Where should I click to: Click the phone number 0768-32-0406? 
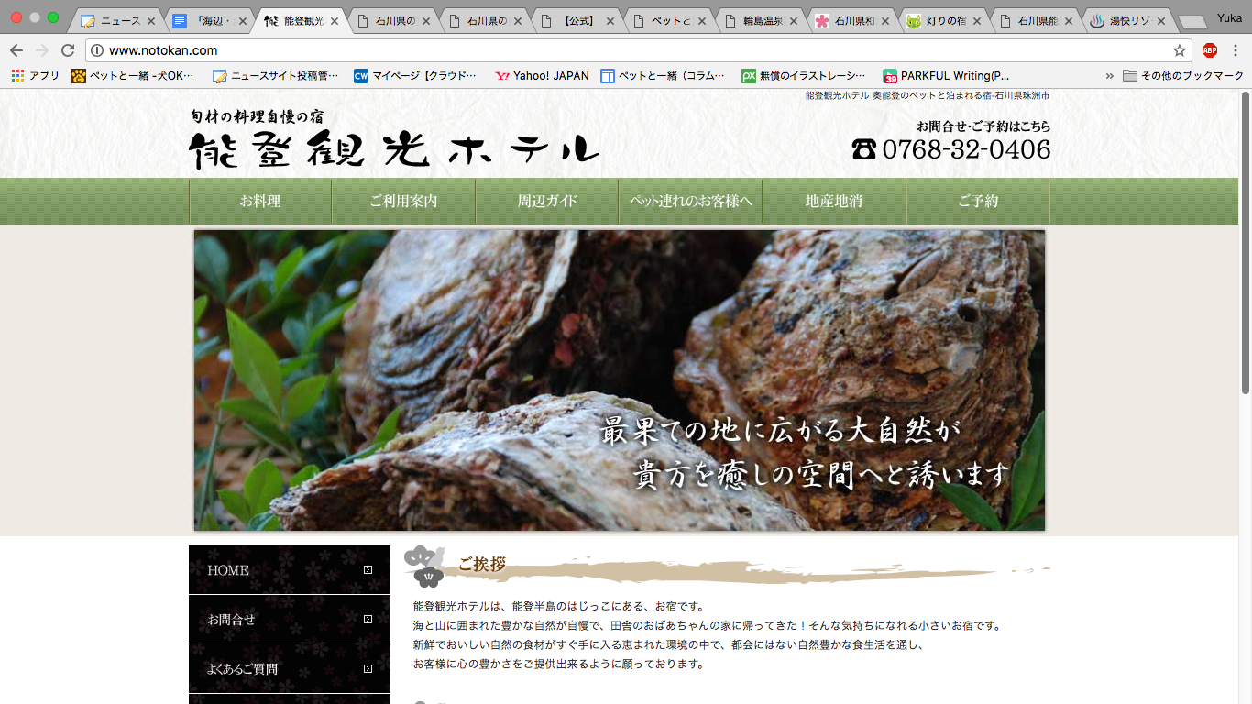966,149
